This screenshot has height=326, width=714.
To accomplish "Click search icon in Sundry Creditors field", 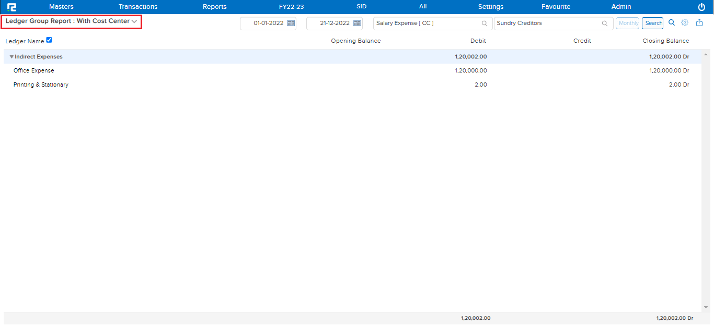I will 605,23.
